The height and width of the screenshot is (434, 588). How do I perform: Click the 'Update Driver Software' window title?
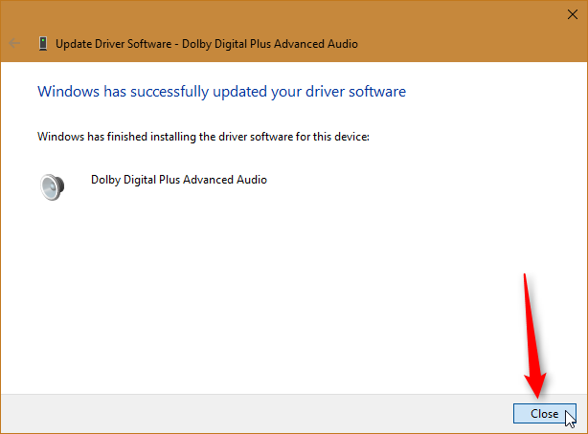coord(207,44)
